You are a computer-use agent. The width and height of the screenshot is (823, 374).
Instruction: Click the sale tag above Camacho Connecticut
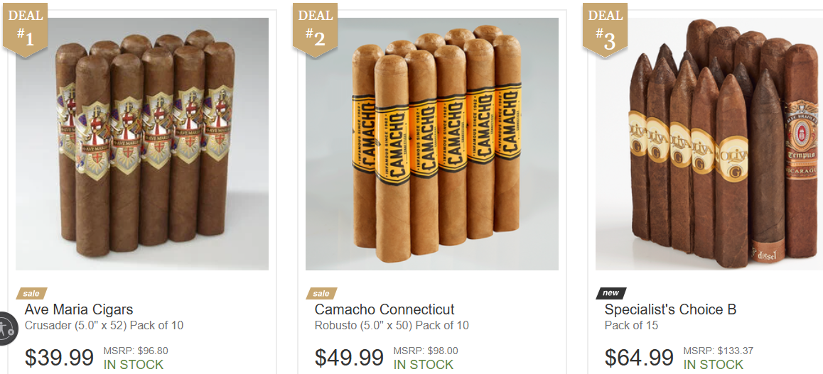coord(321,293)
